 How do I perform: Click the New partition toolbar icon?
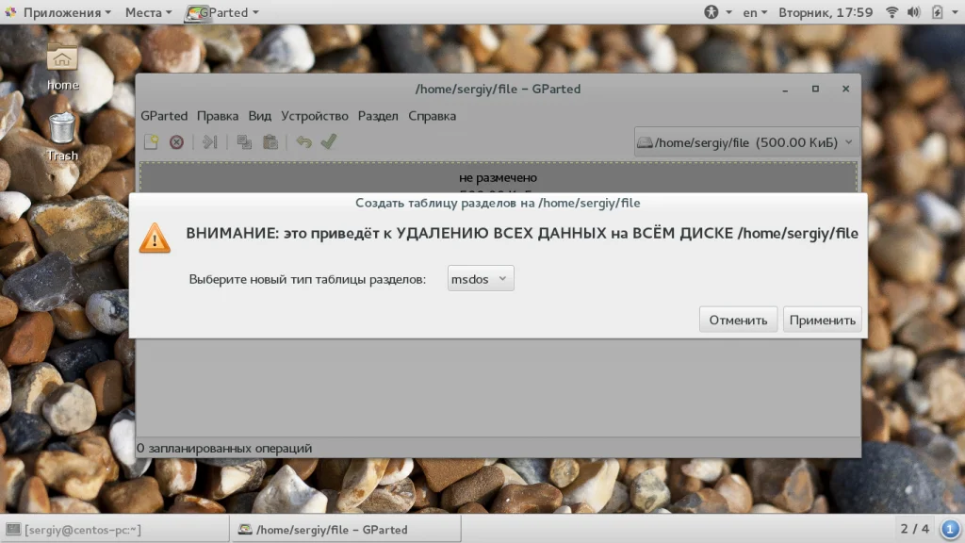[x=152, y=142]
